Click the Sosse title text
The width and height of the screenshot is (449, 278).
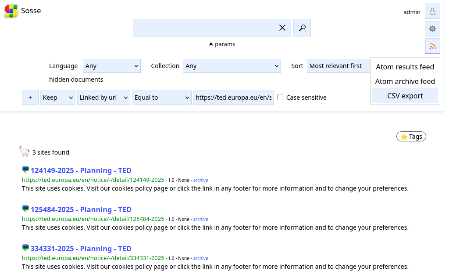31,11
